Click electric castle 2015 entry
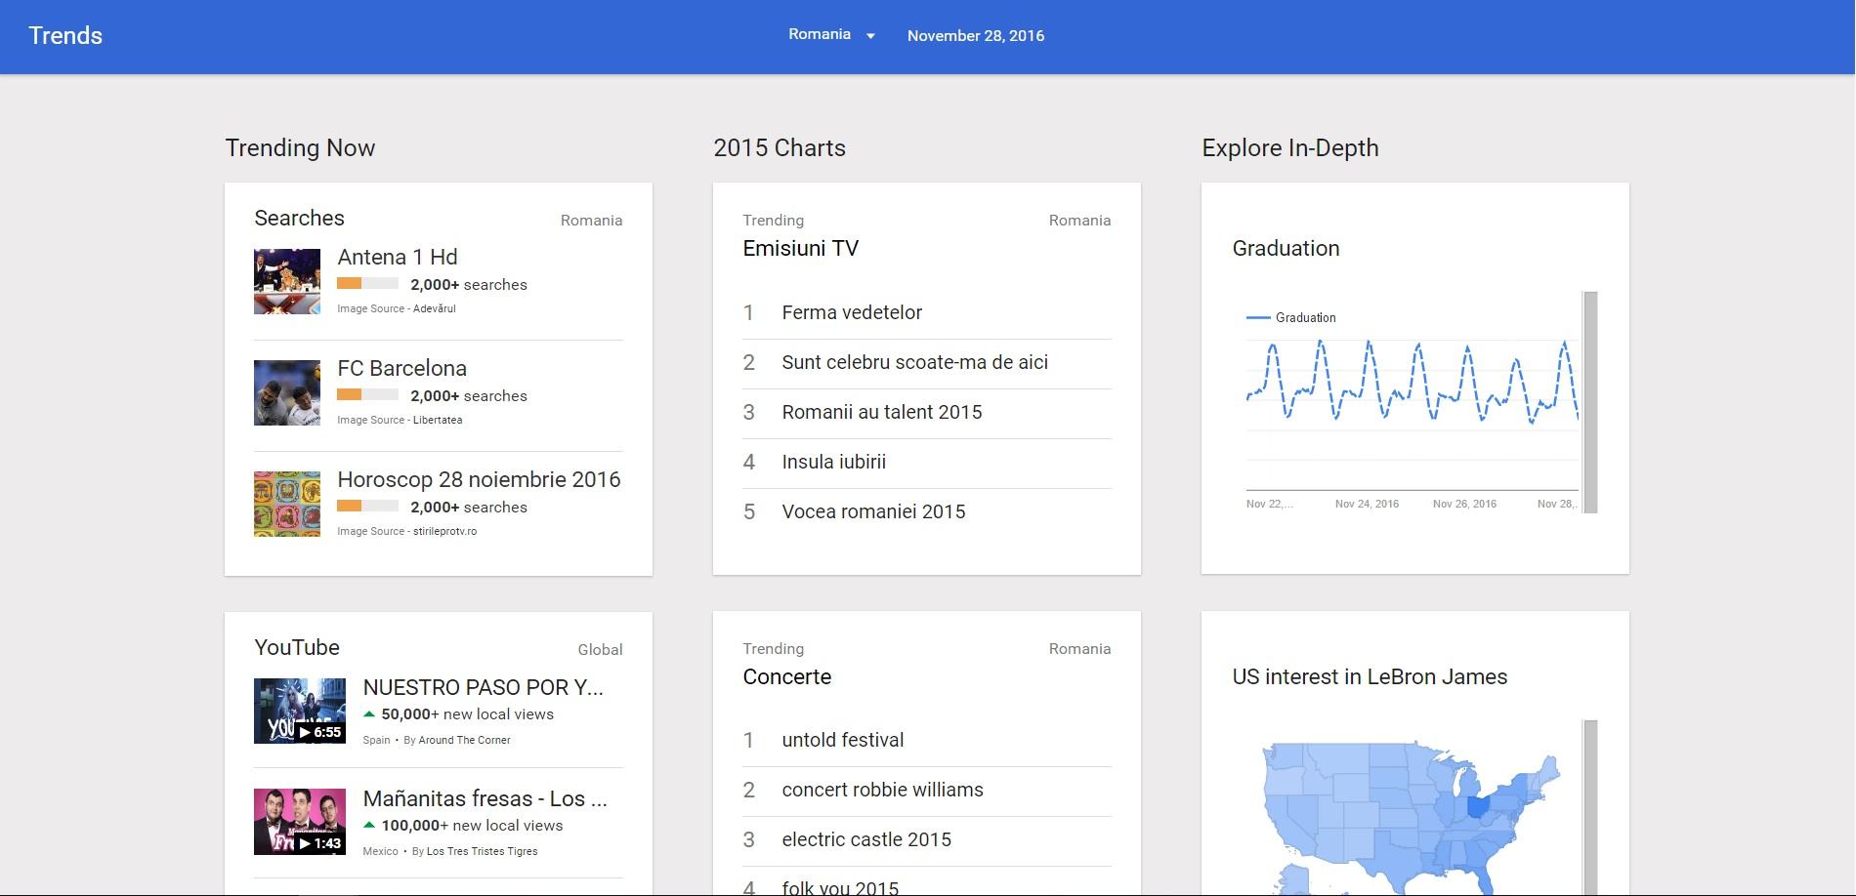This screenshot has height=896, width=1856. tap(866, 840)
